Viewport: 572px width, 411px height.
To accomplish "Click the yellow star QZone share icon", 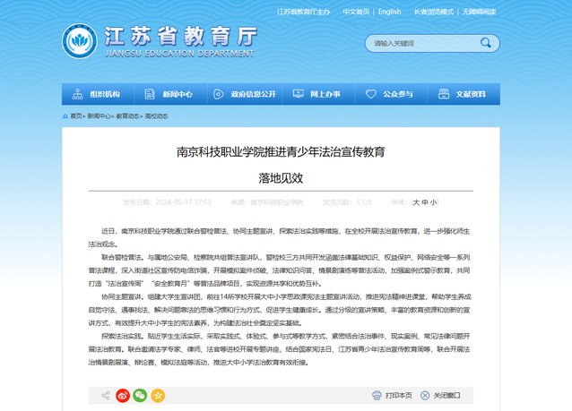I will point(157,394).
